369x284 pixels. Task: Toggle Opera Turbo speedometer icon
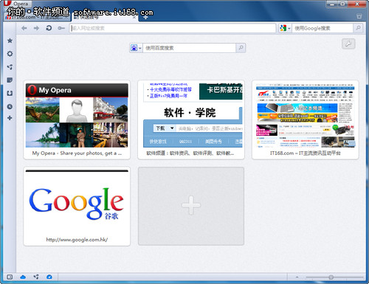tap(49, 277)
